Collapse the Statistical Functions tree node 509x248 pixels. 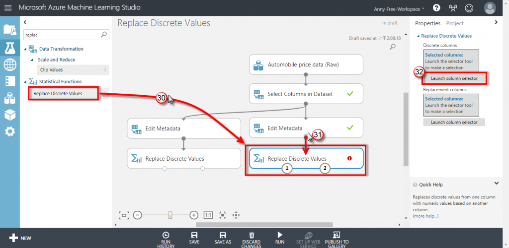pos(25,81)
